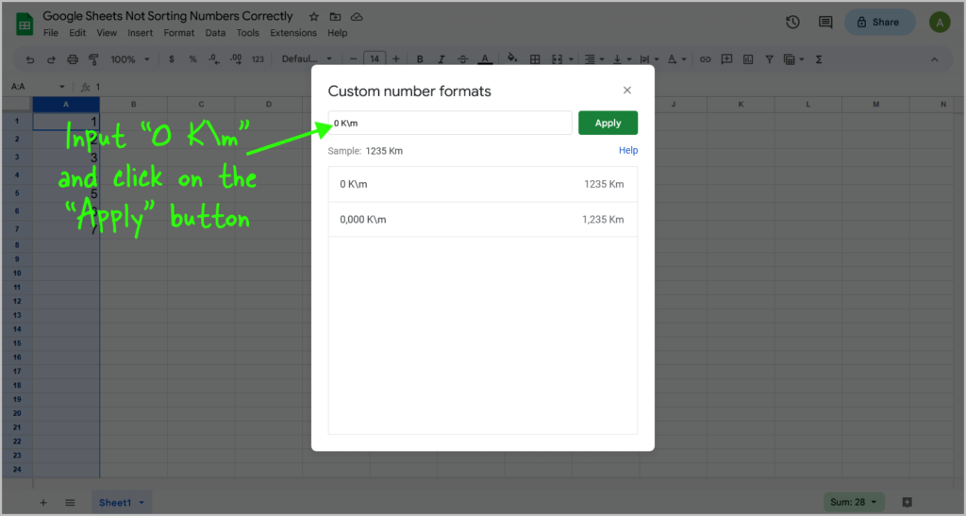Viewport: 966px width, 516px height.
Task: Click the Print icon
Action: (73, 59)
